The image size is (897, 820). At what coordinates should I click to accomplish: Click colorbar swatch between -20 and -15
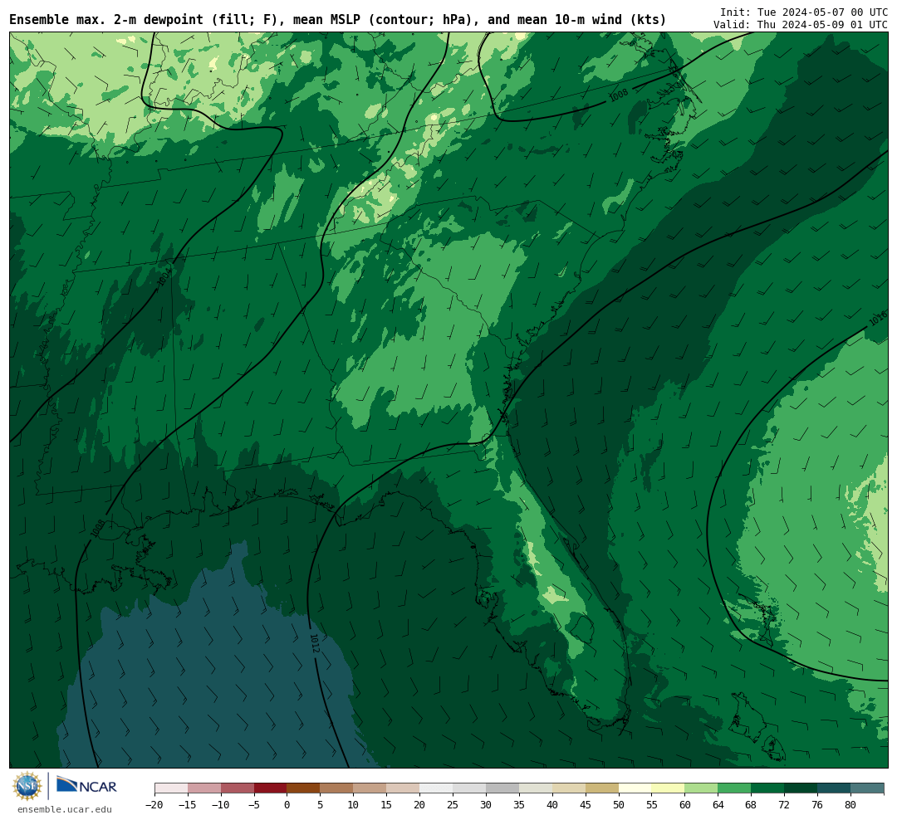click(x=171, y=788)
